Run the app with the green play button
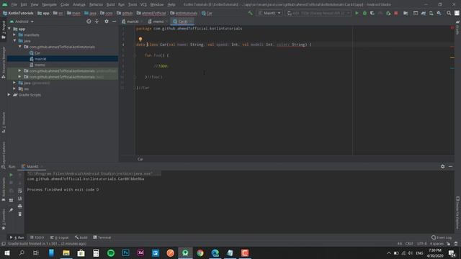461x259 pixels. pos(357,13)
